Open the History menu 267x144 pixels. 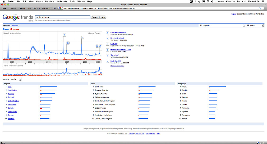[x=39, y=1]
